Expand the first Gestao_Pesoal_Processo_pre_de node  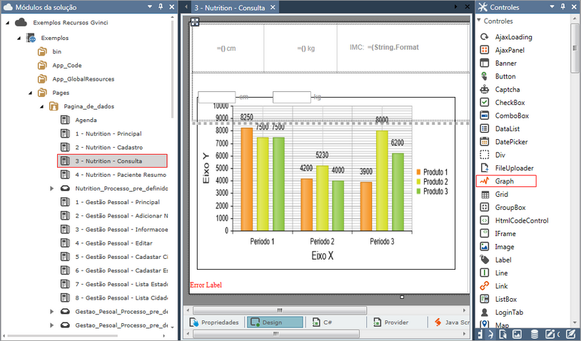click(x=52, y=312)
